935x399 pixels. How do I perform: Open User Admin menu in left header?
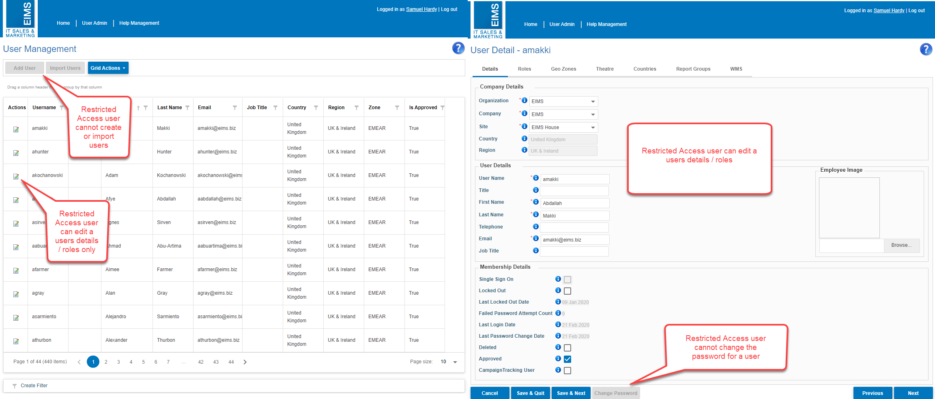(95, 23)
